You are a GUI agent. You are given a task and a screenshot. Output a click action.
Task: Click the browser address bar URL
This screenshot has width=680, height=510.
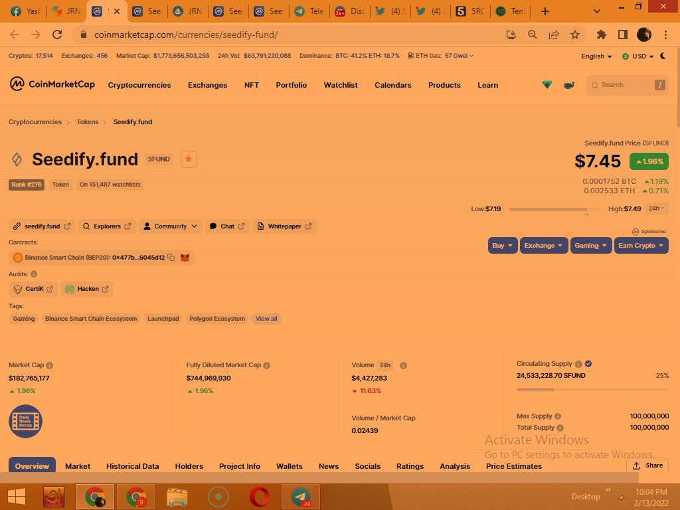pos(186,35)
